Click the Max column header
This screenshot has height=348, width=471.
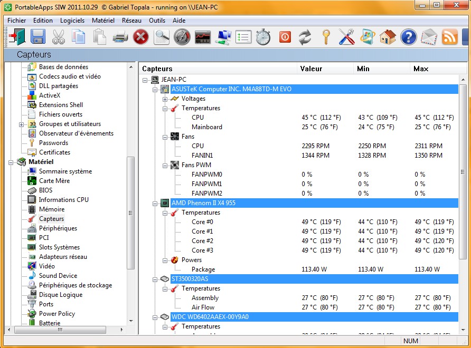438,69
